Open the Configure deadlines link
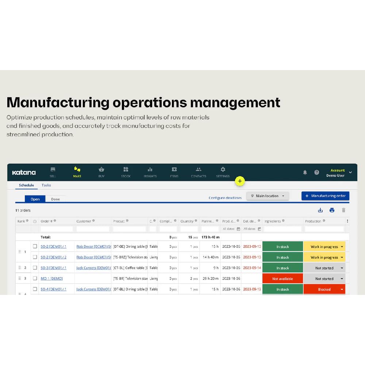The height and width of the screenshot is (365, 365). tap(225, 198)
